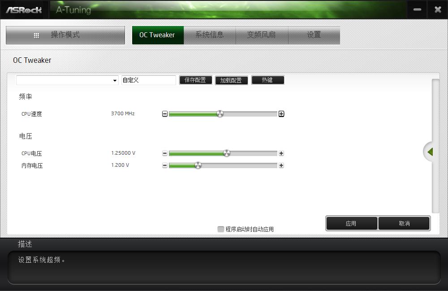Click 加载配置 button

pos(232,80)
